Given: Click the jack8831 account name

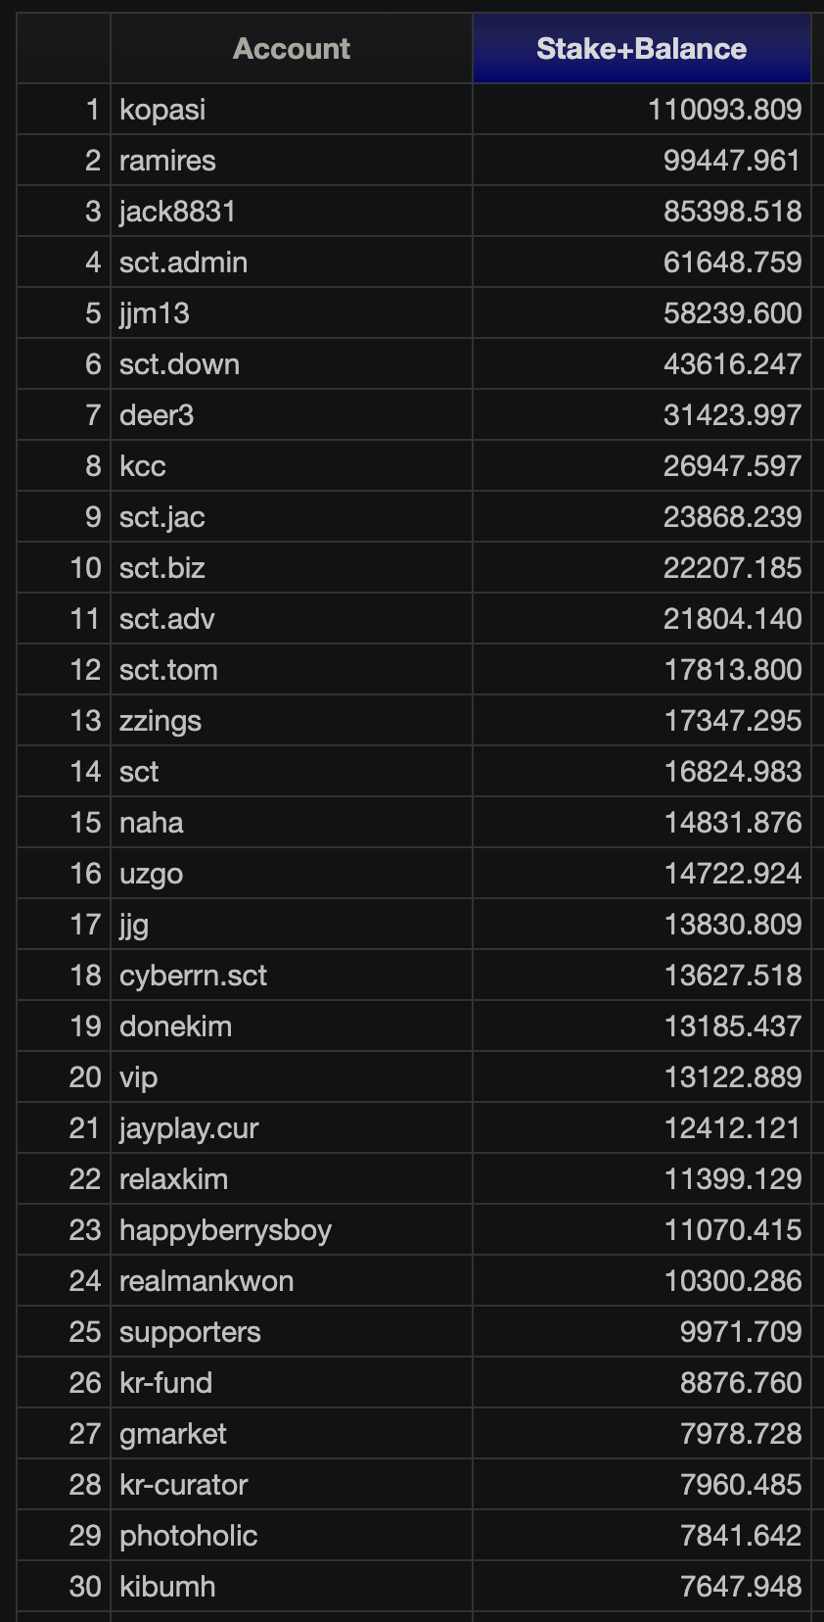Looking at the screenshot, I should click(177, 212).
